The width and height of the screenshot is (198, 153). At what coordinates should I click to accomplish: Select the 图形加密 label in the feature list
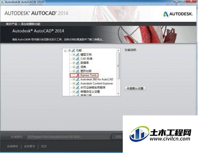click(86, 71)
